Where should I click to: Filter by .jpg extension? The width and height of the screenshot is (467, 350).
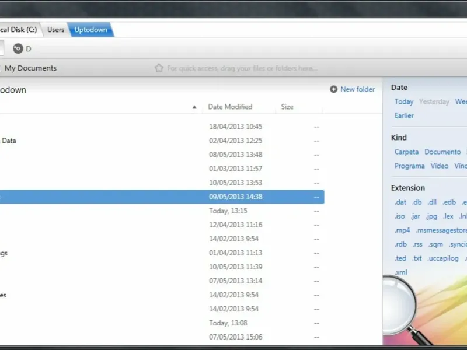431,216
